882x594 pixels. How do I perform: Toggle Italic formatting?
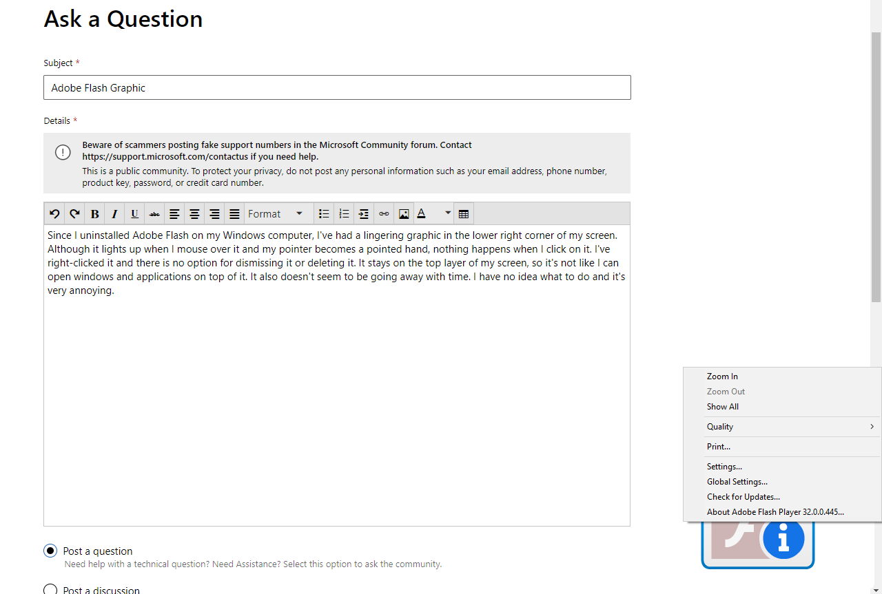pyautogui.click(x=114, y=214)
